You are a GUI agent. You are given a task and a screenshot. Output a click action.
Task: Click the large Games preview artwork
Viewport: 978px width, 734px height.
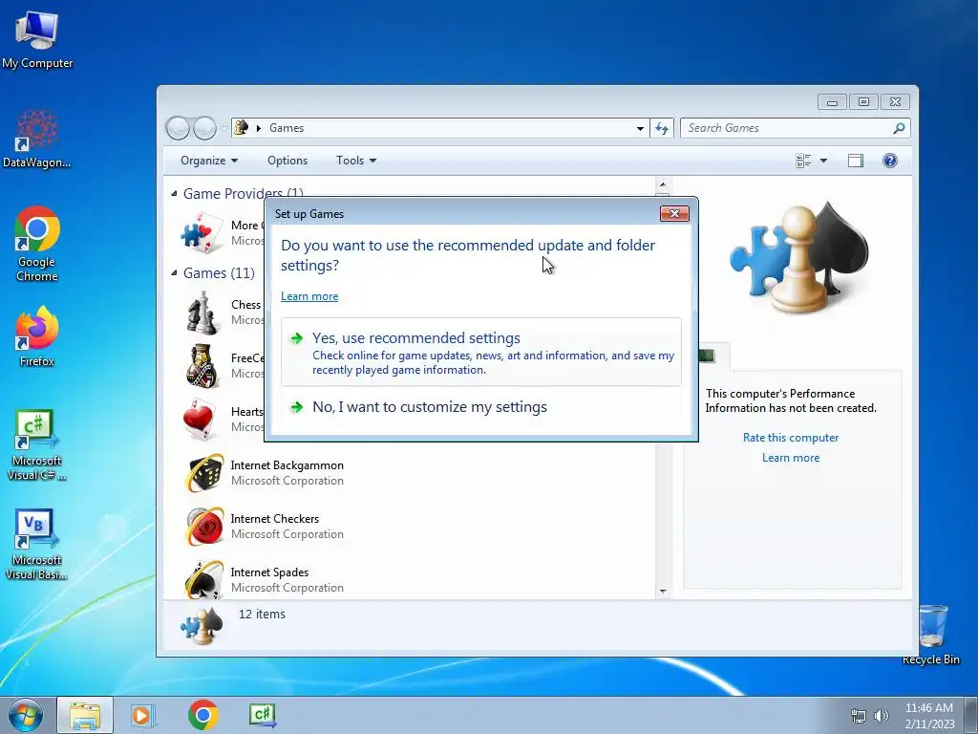tap(799, 257)
